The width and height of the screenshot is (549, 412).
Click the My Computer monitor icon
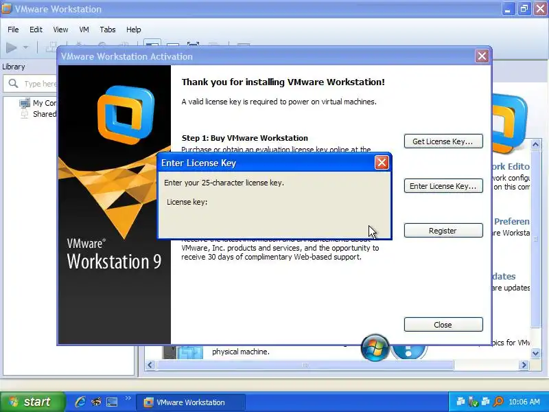[25, 103]
